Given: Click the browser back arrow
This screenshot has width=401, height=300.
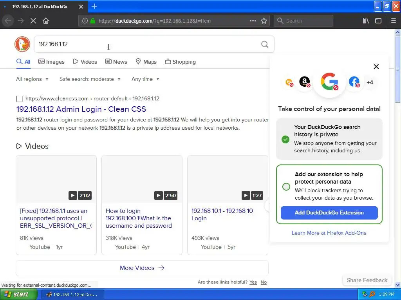Looking at the screenshot, I should 8,21.
